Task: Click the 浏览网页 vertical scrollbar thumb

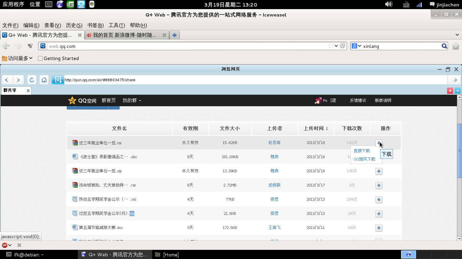Action: click(459, 151)
